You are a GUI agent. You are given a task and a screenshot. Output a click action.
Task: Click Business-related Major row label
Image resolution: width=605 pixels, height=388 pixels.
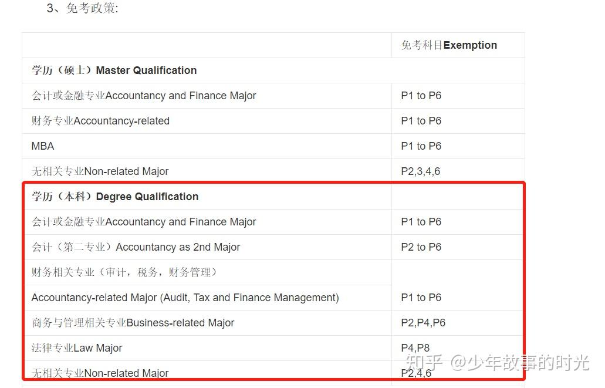(x=133, y=322)
